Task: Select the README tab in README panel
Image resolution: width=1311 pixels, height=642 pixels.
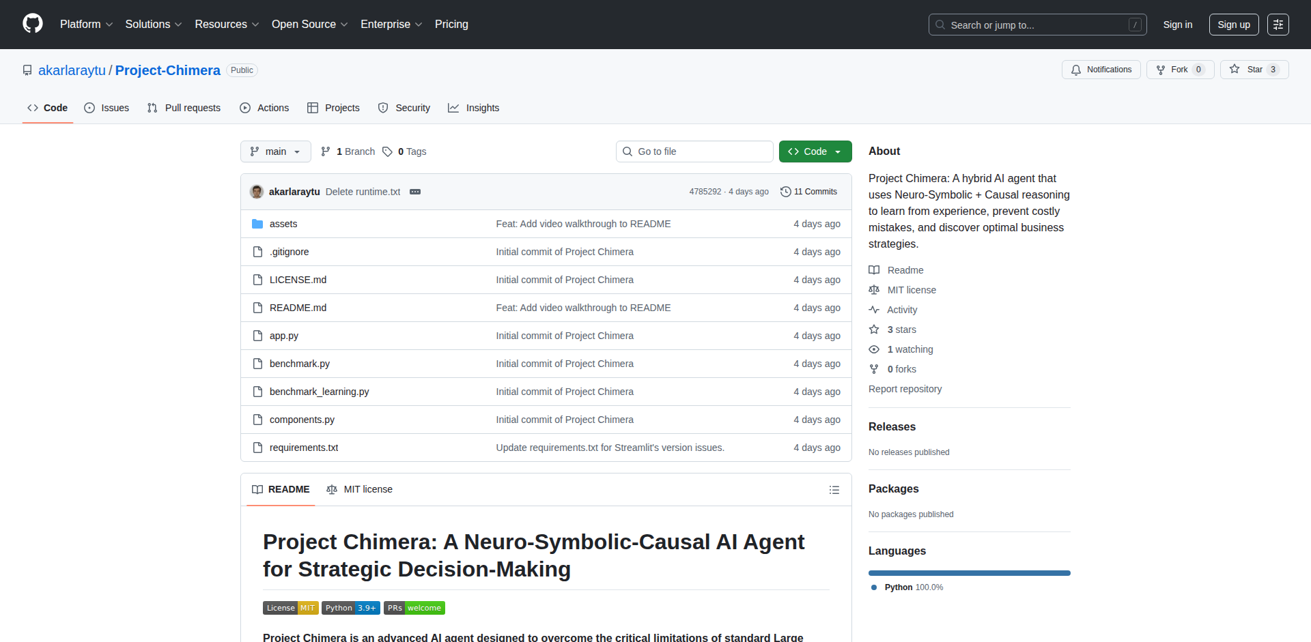Action: pos(281,489)
